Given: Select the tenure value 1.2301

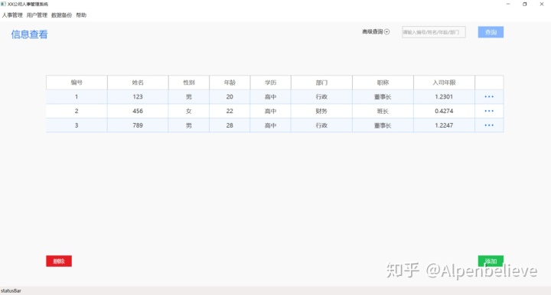Looking at the screenshot, I should 444,96.
